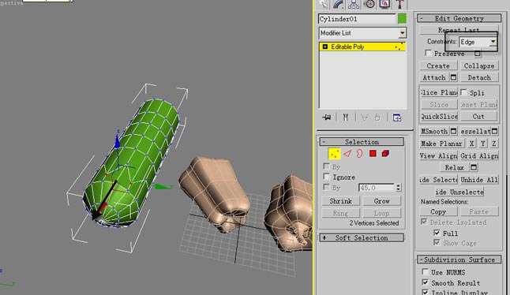Open the Hierarchy command panel tab
The width and height of the screenshot is (510, 295).
pos(354,4)
